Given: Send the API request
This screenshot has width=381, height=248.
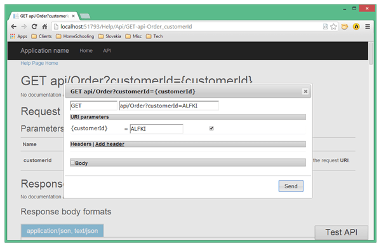Looking at the screenshot, I should (x=291, y=186).
